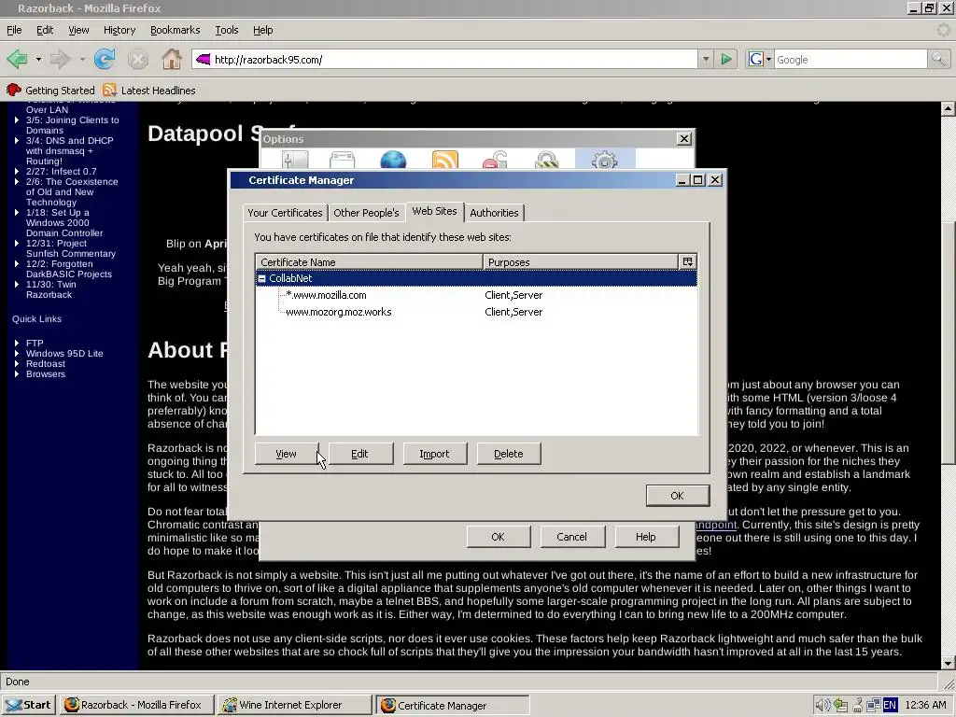The height and width of the screenshot is (717, 956).
Task: Click the volume tray icon
Action: 822,705
